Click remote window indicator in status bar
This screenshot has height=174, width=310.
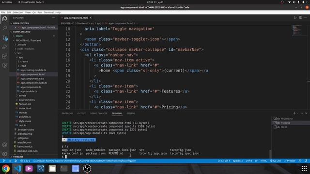point(4,161)
